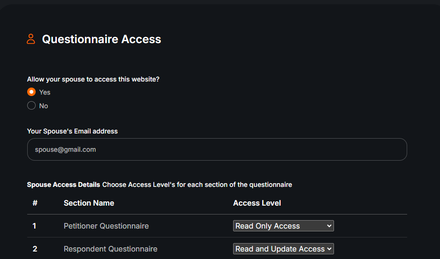This screenshot has height=259, width=440.
Task: Click the Read Only Access dropdown arrow
Action: tap(329, 226)
